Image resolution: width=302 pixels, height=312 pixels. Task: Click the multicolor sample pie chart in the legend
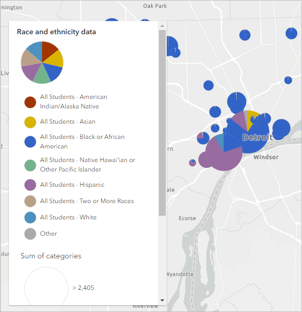click(x=42, y=63)
